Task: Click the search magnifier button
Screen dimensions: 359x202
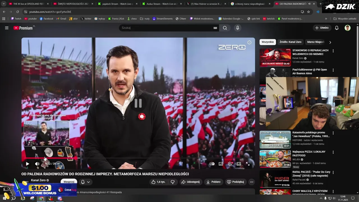Action: coord(225,28)
